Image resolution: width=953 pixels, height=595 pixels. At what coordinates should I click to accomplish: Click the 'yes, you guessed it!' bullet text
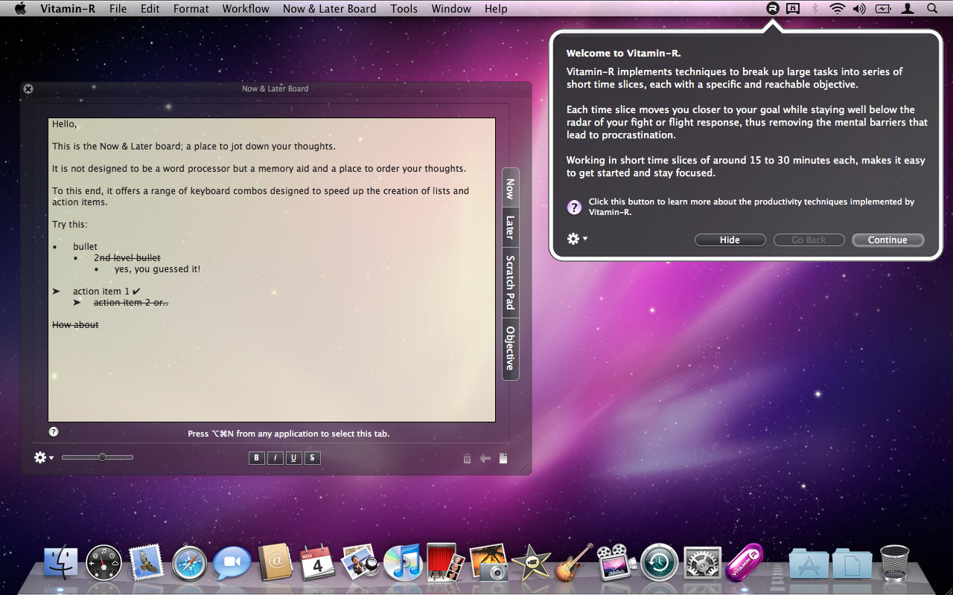coord(157,269)
